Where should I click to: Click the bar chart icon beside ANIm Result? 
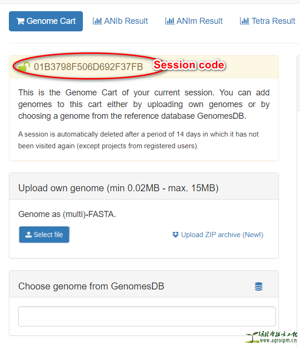[x=169, y=21]
